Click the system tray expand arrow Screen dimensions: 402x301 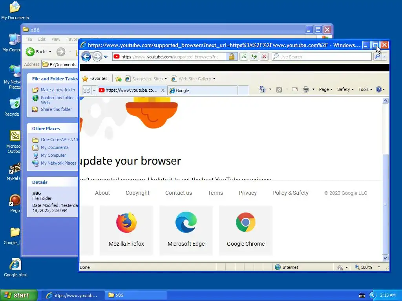point(373,296)
